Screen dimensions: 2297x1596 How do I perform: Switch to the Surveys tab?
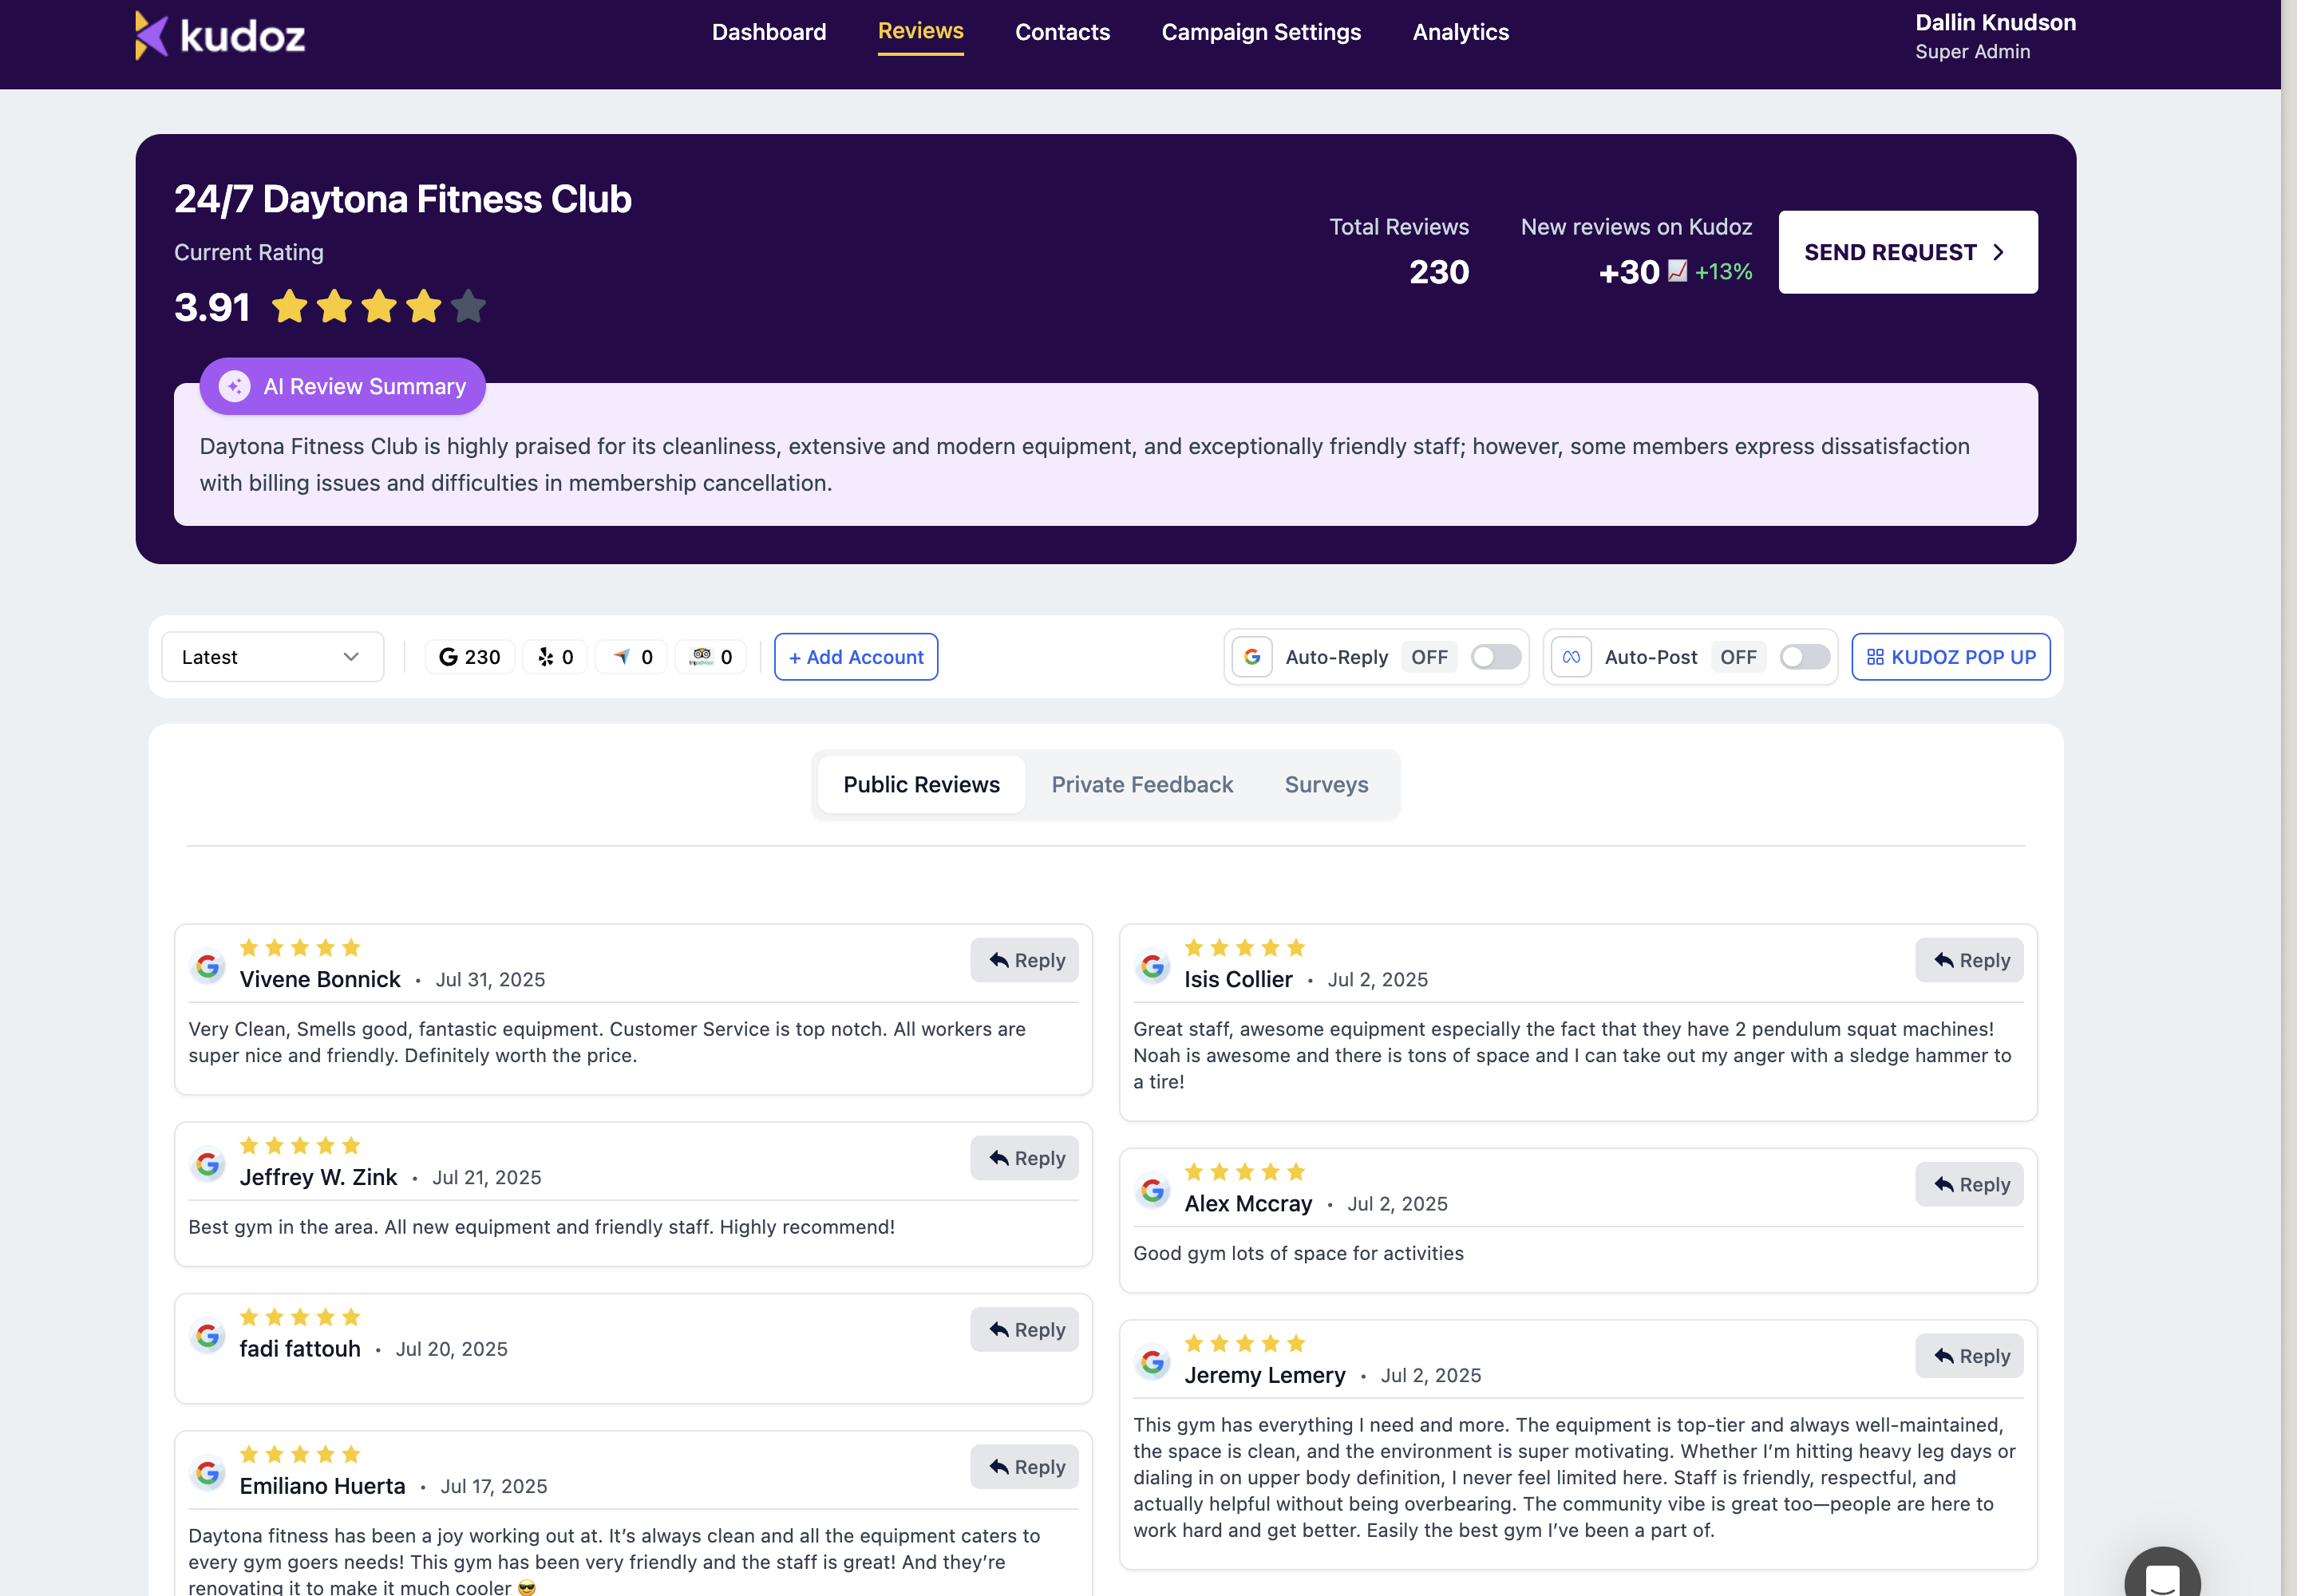[1326, 785]
